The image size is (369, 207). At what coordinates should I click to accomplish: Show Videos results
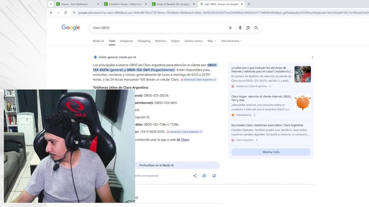(175, 41)
